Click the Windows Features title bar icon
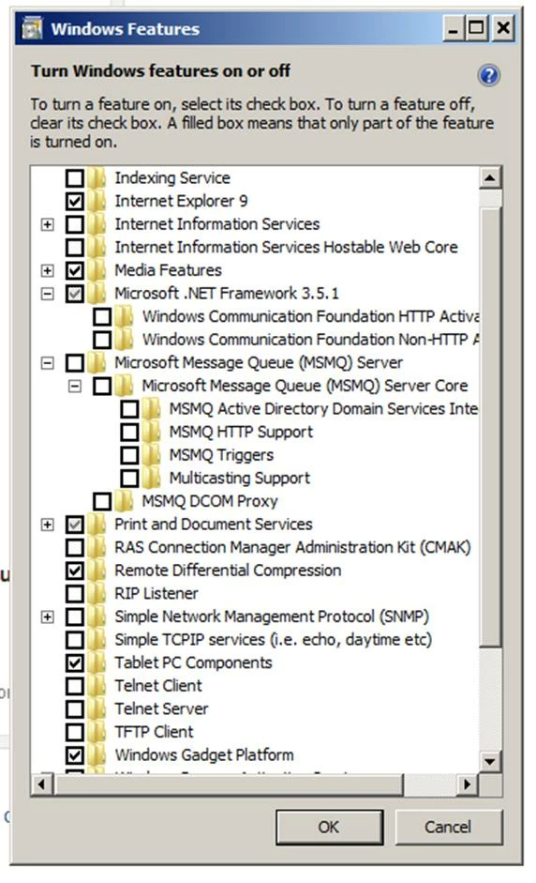This screenshot has width=536, height=883. (x=32, y=29)
